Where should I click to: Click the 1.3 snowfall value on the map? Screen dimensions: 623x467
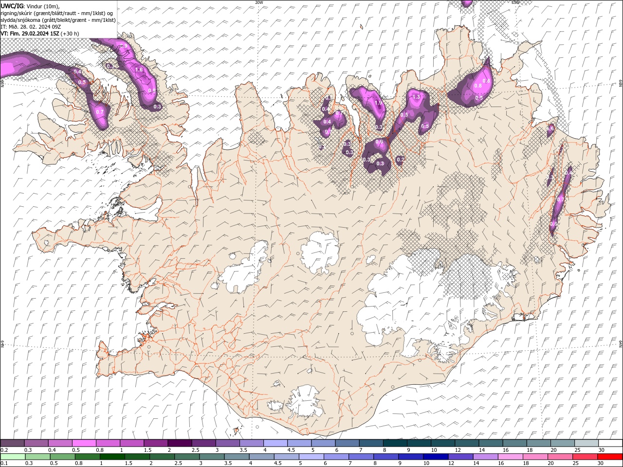tap(416, 97)
